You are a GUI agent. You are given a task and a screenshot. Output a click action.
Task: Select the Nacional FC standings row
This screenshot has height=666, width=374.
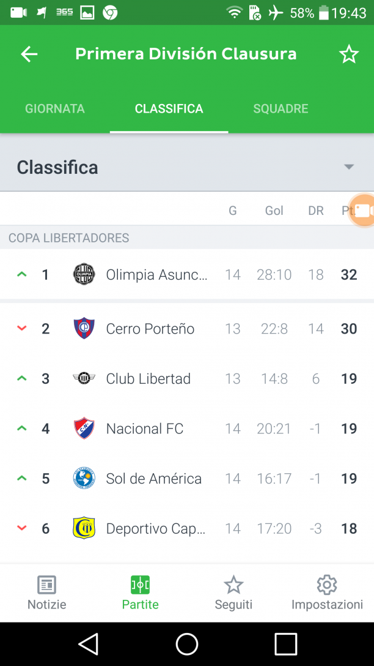click(x=187, y=428)
